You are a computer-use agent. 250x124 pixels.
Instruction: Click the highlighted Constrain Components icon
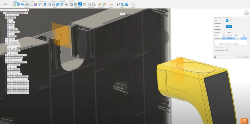[x=80, y=4]
